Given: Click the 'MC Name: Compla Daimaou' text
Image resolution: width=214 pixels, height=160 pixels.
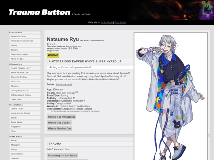Looking at the screenshot, I should tap(92, 41).
